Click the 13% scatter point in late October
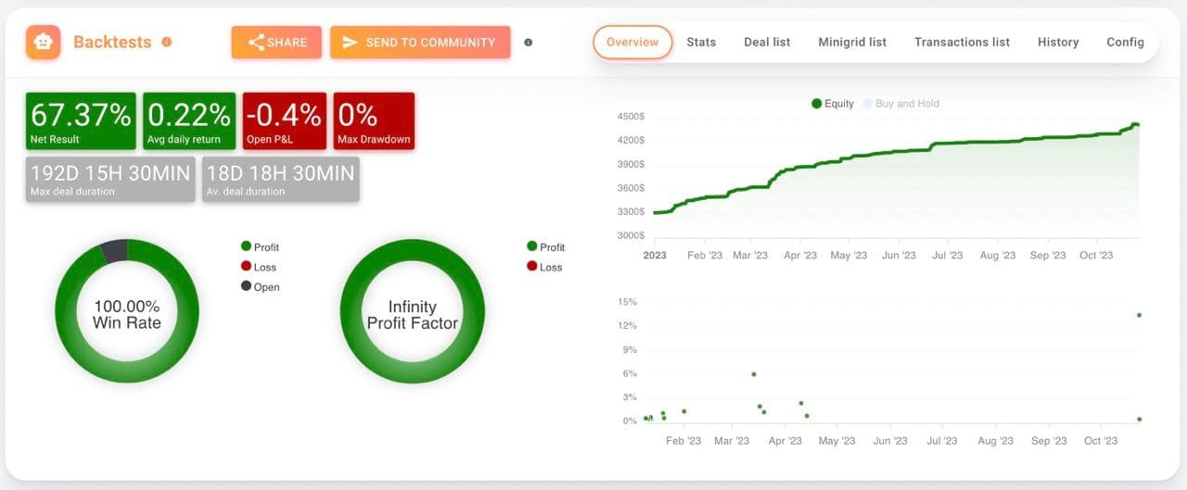The image size is (1187, 490). point(1139,315)
